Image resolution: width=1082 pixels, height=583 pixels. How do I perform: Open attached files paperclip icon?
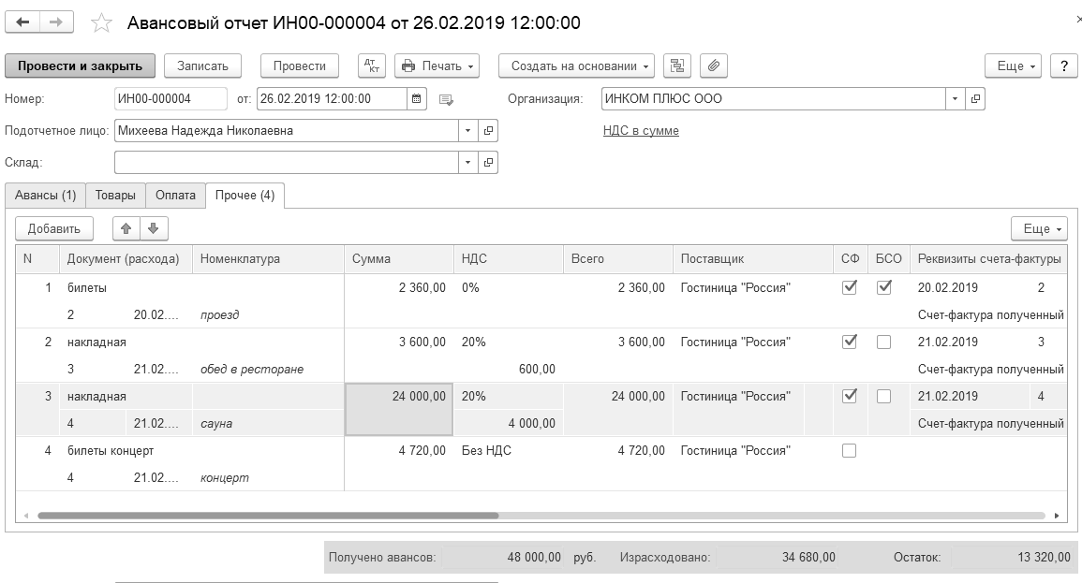tap(714, 66)
